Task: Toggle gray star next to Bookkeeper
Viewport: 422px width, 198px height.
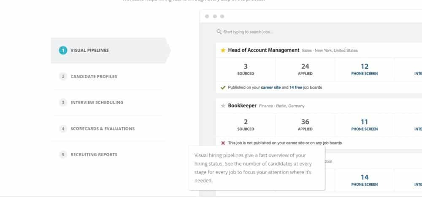Action: (223, 106)
